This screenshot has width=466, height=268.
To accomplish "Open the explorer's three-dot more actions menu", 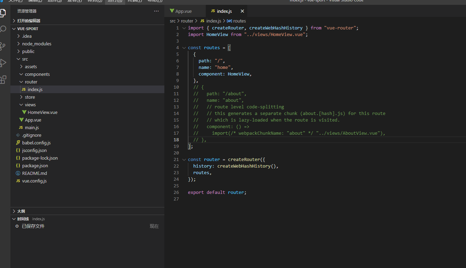I will click(x=156, y=11).
